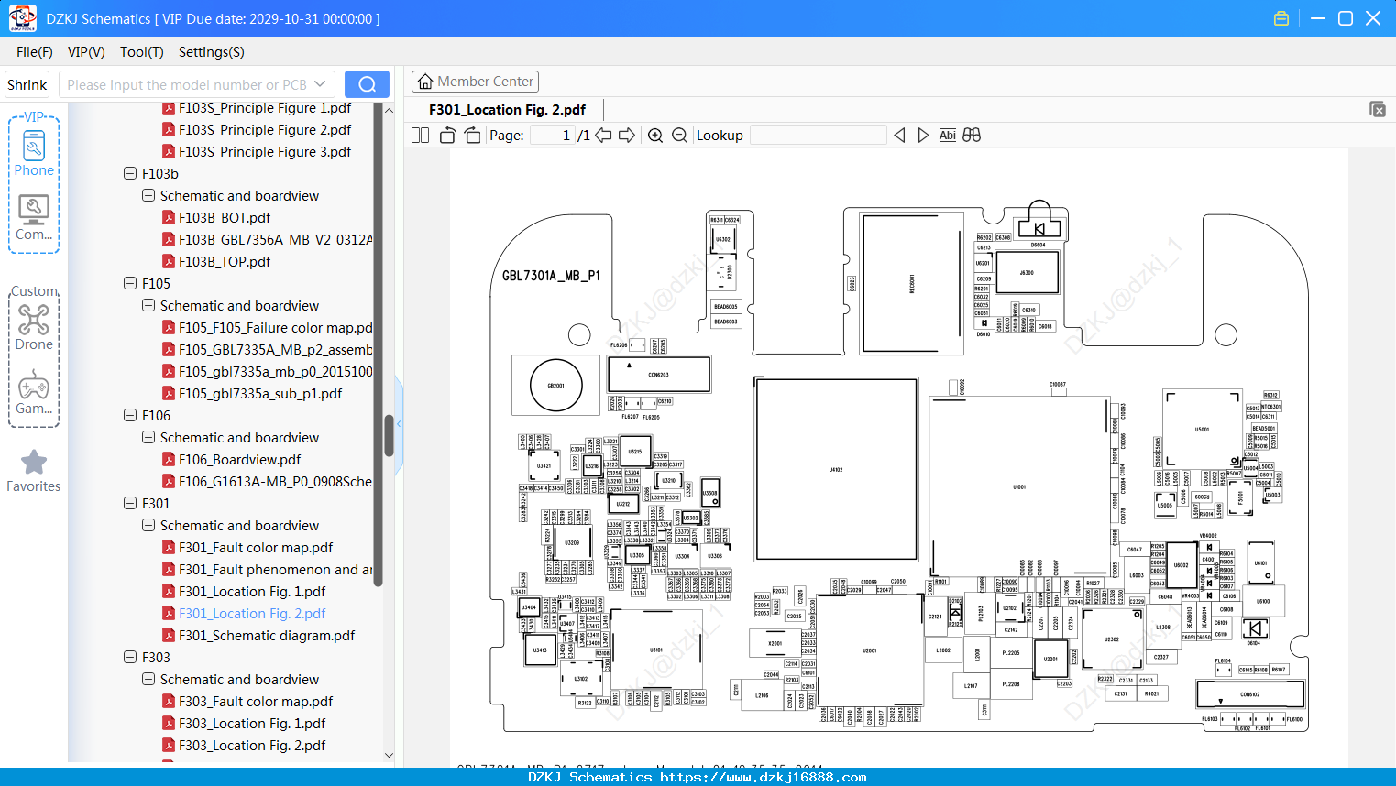Click the DZKJ app logo
Viewport: 1396px width, 786px height.
click(x=22, y=18)
